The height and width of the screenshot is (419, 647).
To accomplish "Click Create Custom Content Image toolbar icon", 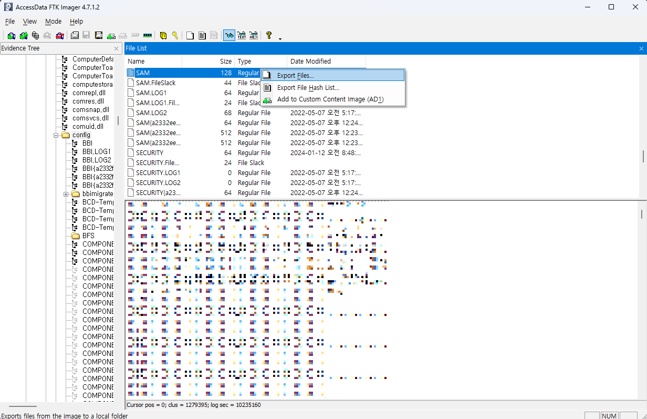I will point(123,35).
